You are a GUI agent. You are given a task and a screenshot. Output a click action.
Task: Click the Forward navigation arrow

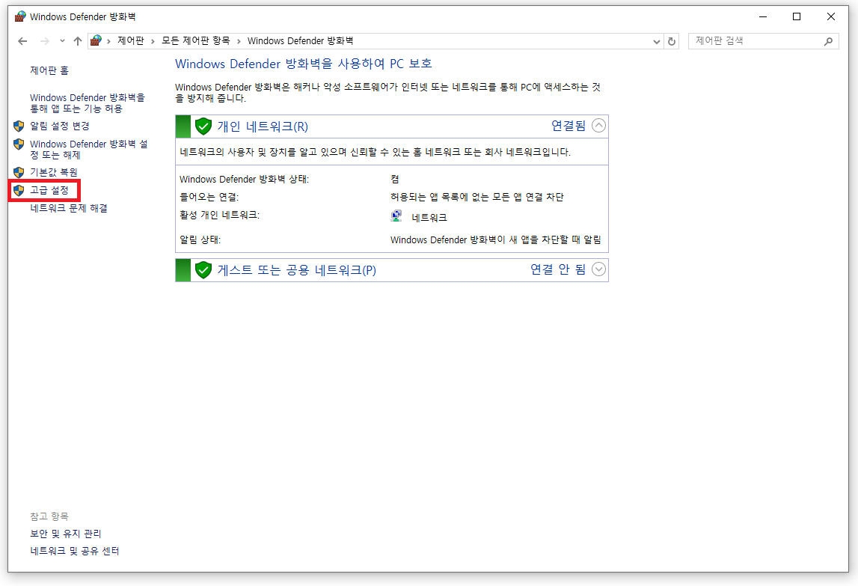click(x=45, y=41)
